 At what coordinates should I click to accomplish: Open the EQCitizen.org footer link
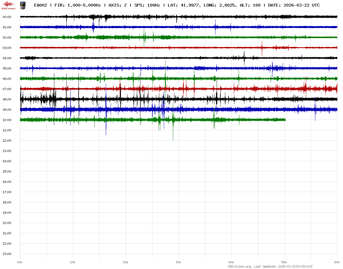240,266
